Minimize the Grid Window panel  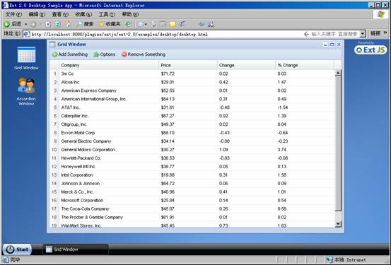pos(325,45)
